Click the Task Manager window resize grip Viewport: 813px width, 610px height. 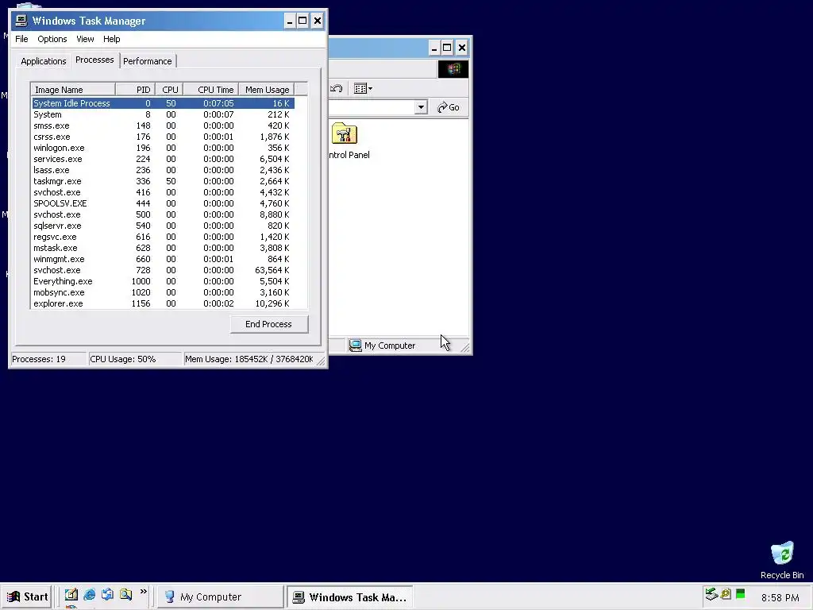tap(321, 361)
